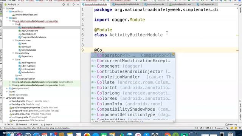Choose Component (dagger) from the completion list

tap(133, 66)
